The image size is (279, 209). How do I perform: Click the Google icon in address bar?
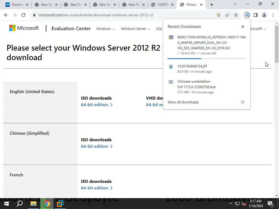[x=219, y=15]
